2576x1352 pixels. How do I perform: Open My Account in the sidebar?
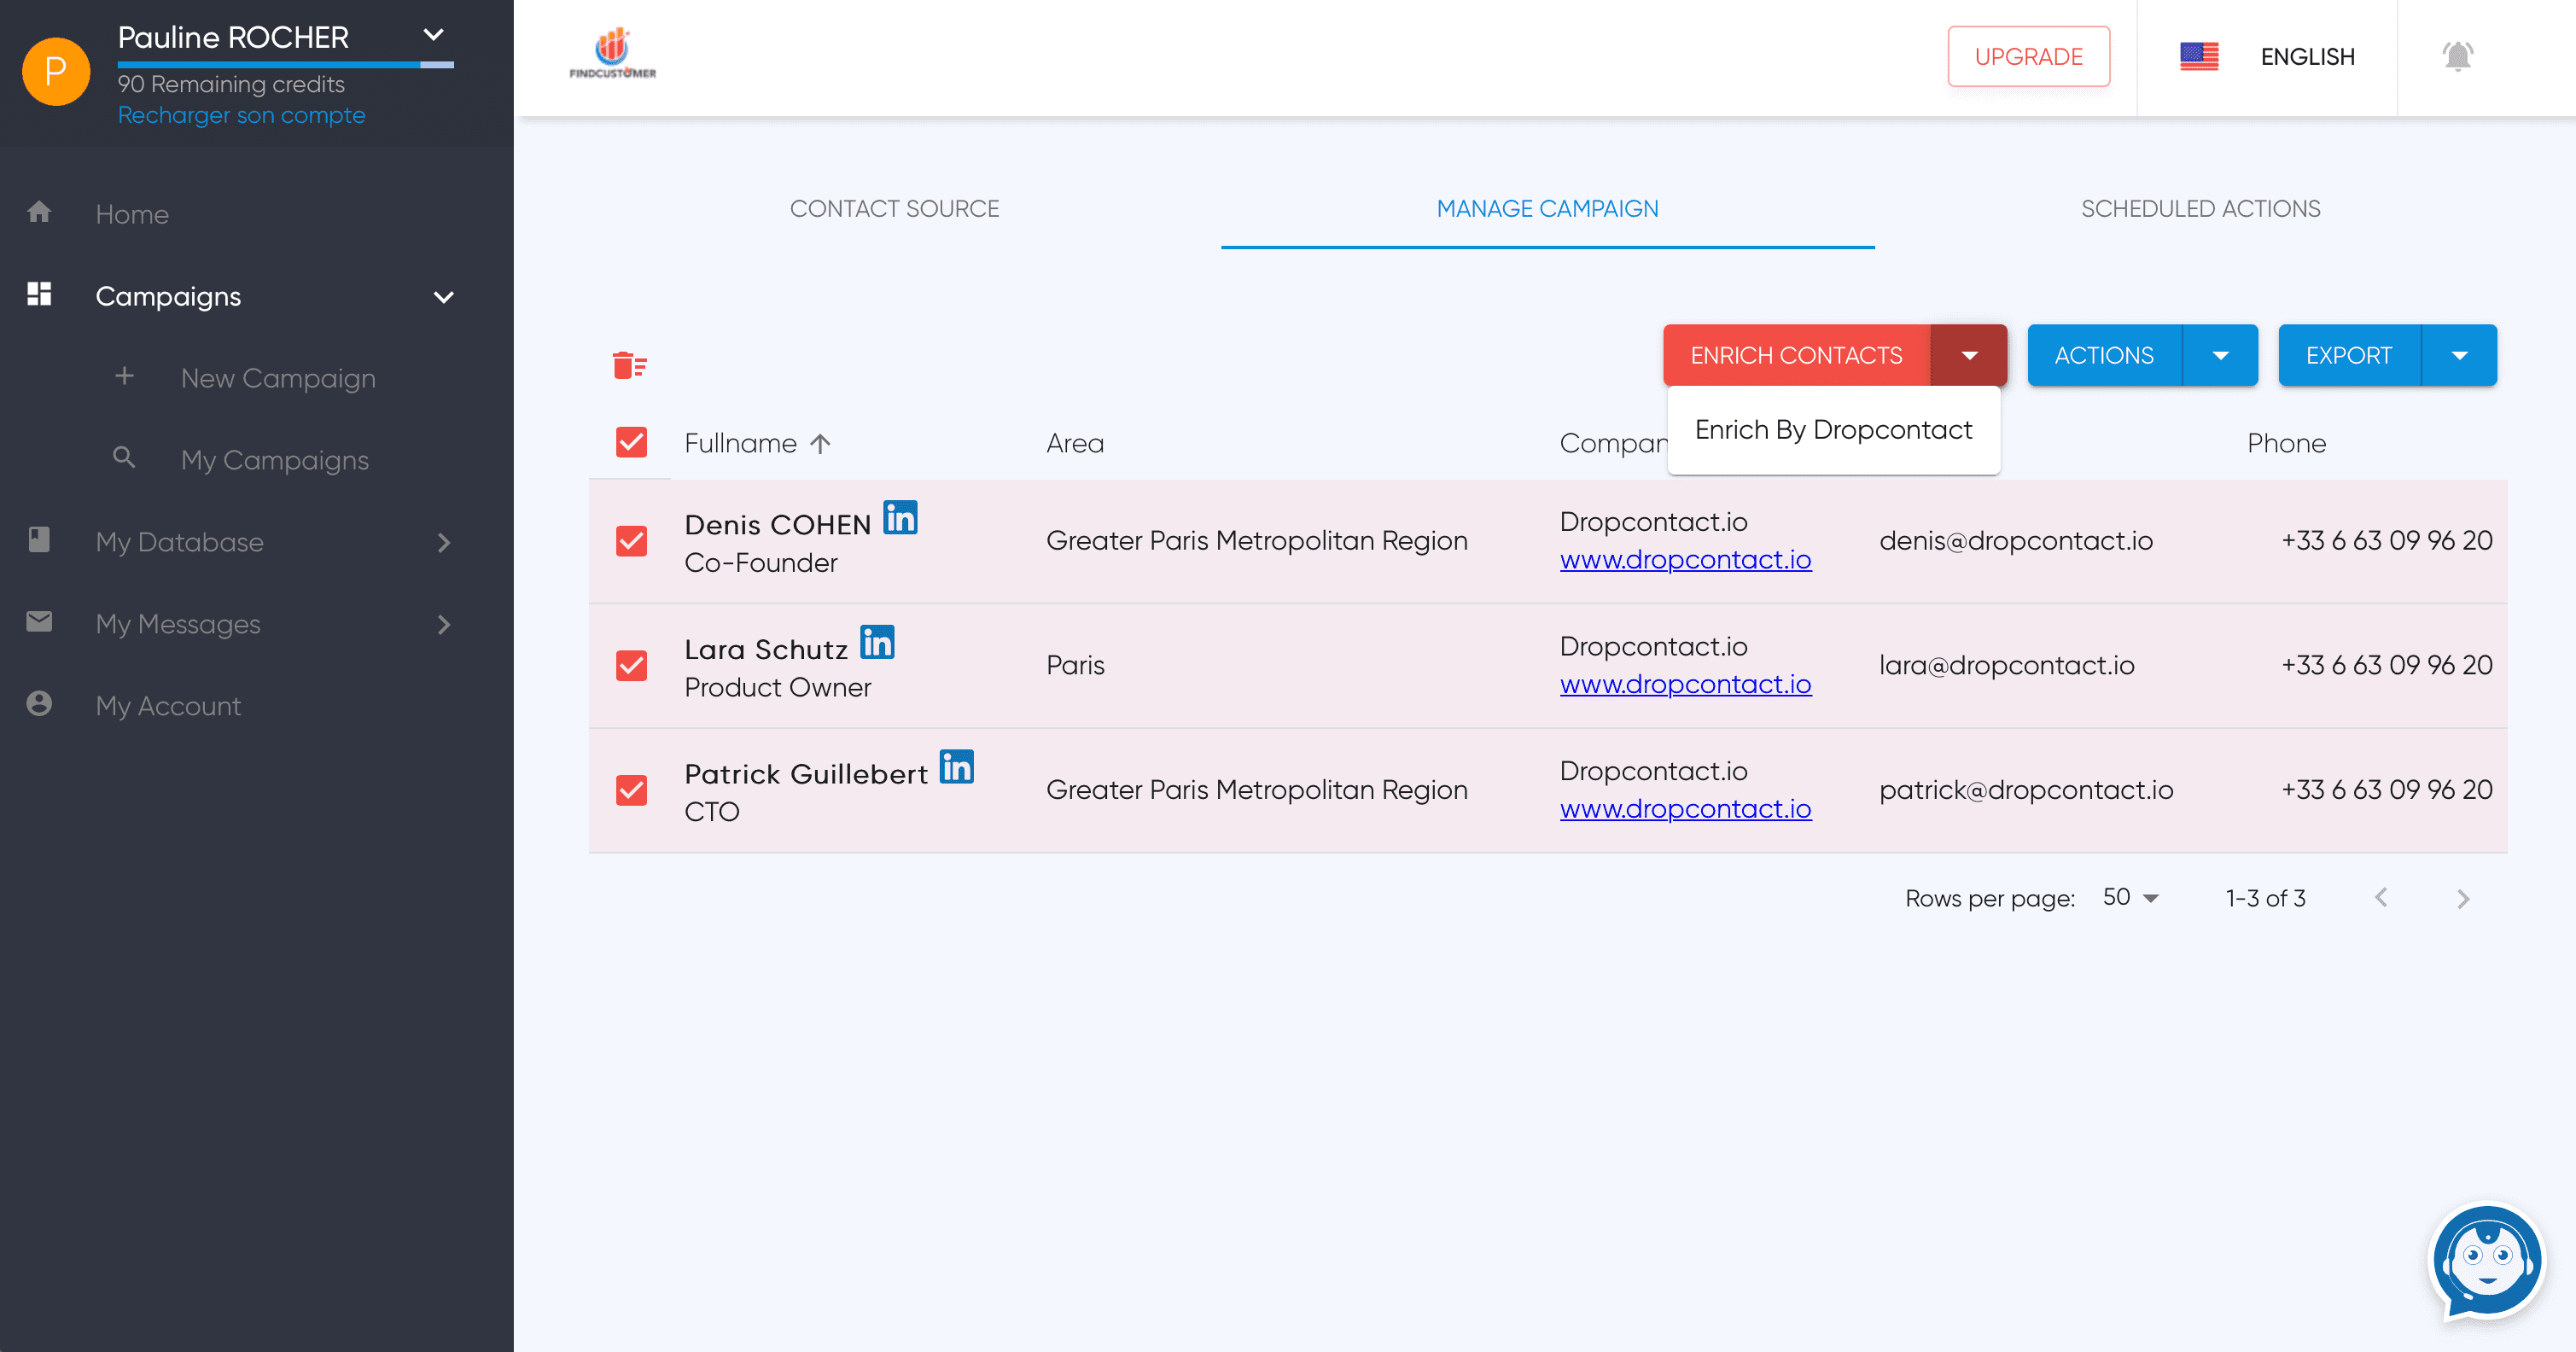click(x=168, y=706)
